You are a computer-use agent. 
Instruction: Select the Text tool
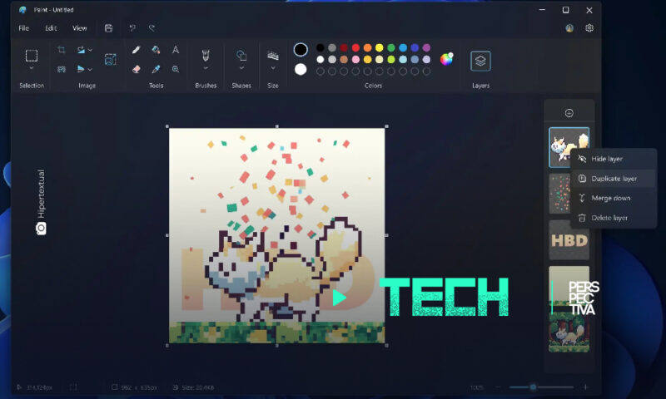(176, 50)
